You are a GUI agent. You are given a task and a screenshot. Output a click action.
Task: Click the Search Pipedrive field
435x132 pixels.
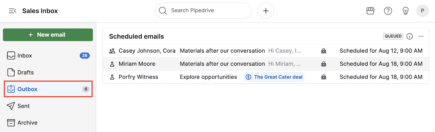(x=203, y=11)
